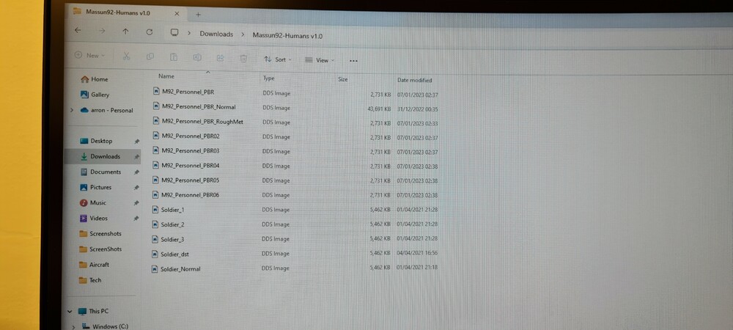Open Documents in the sidebar
The width and height of the screenshot is (733, 330).
point(100,172)
